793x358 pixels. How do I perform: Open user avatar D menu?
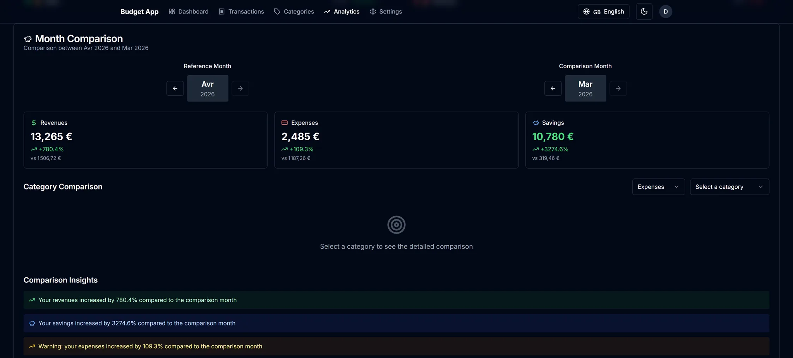(666, 12)
